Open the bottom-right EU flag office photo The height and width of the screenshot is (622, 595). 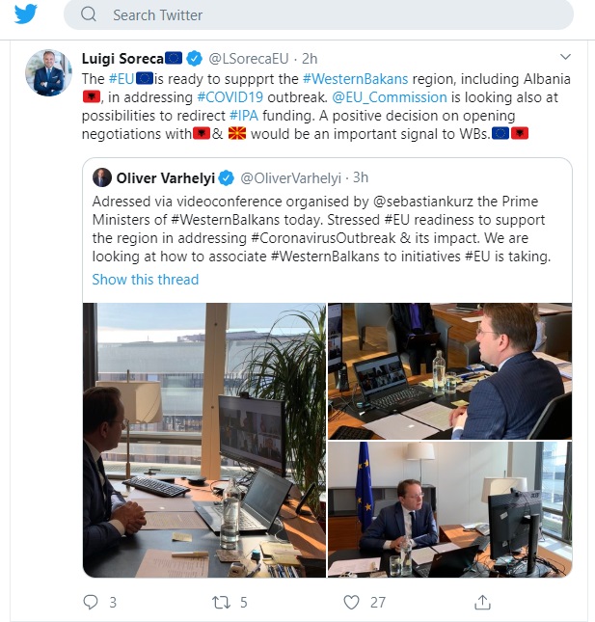point(449,509)
